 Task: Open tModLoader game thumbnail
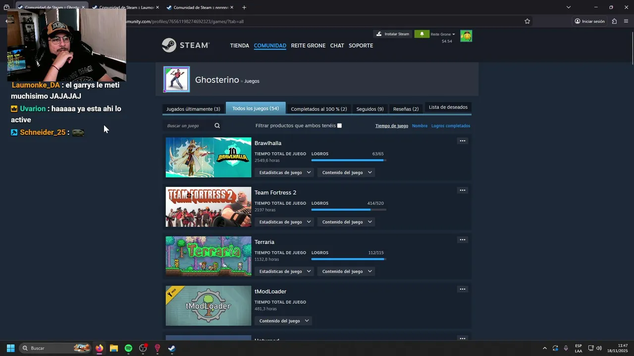point(209,306)
